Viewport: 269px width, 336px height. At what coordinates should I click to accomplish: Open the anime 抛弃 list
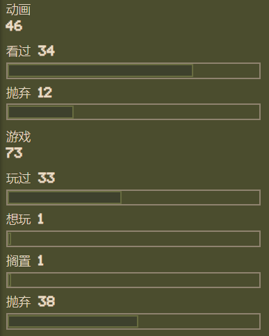tap(18, 93)
